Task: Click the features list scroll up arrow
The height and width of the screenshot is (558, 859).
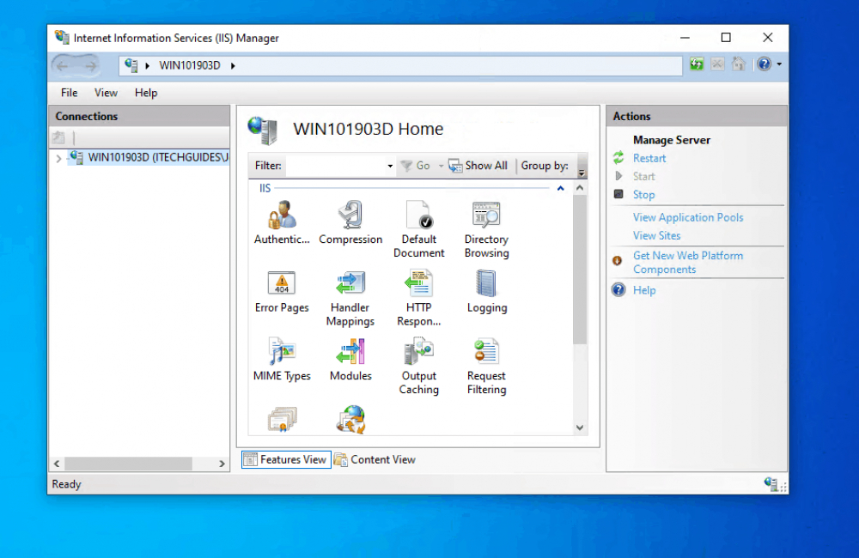Action: coord(580,188)
